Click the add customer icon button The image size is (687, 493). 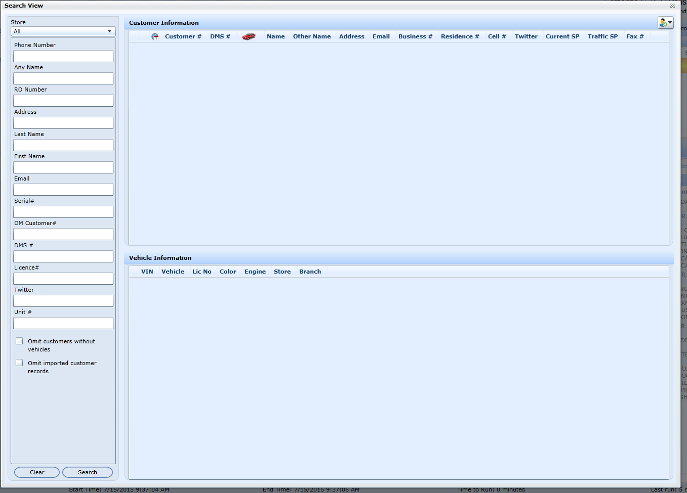pyautogui.click(x=665, y=23)
